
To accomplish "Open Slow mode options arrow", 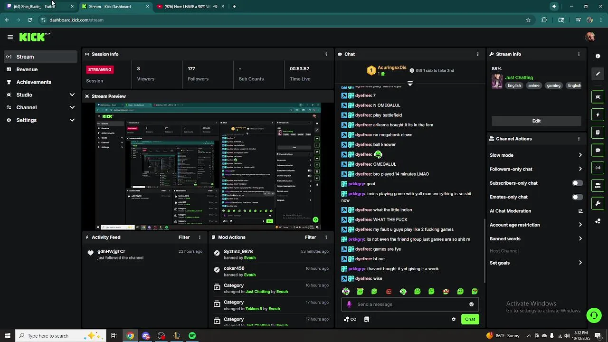I will point(580,155).
